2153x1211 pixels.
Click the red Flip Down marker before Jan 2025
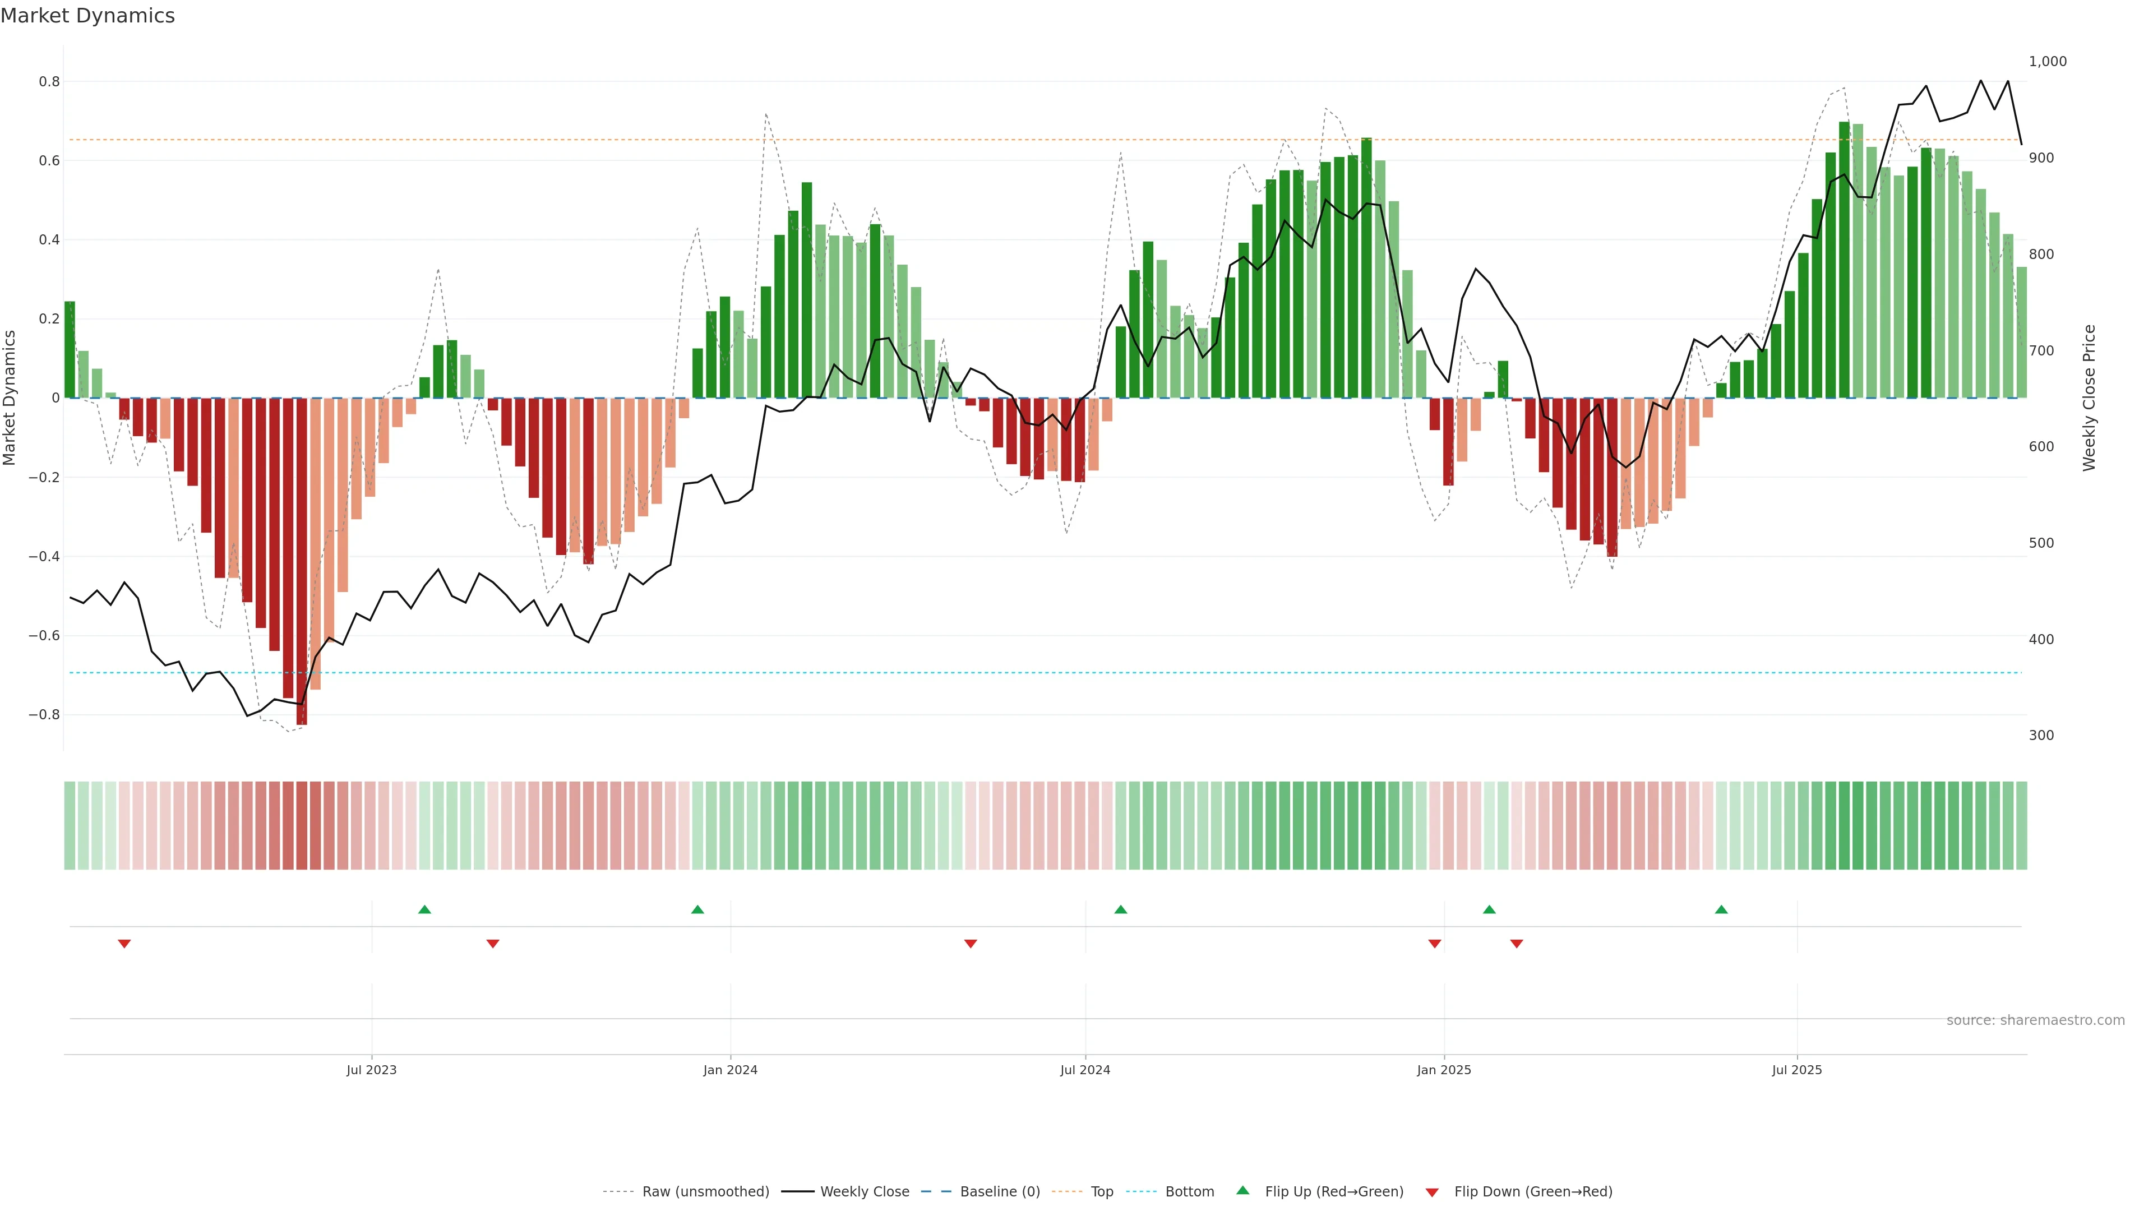1435,944
